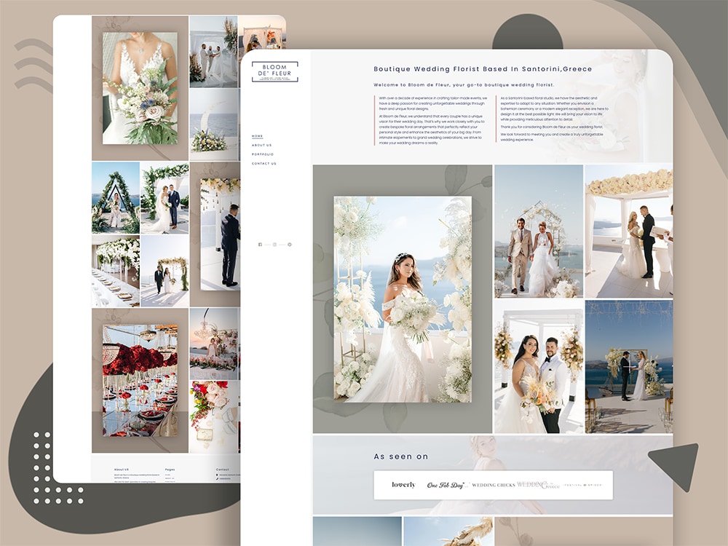The image size is (728, 546).
Task: Navigate to the Portfolio page link
Action: point(263,154)
